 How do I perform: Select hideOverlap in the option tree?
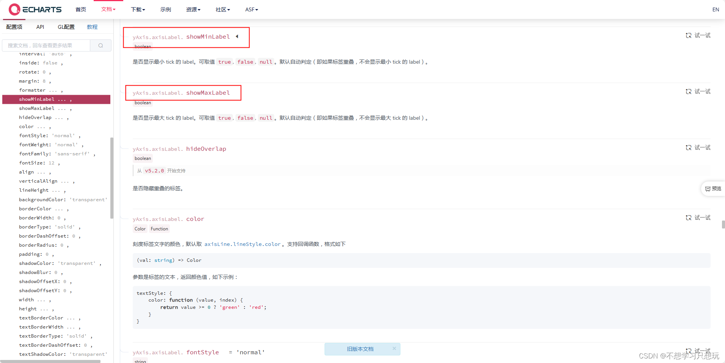(x=44, y=117)
